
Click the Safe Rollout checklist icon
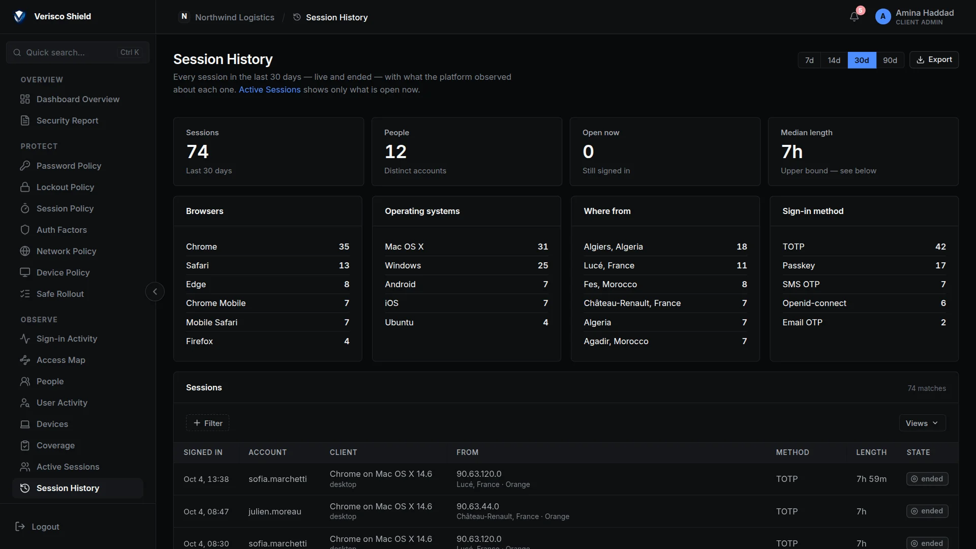(25, 294)
